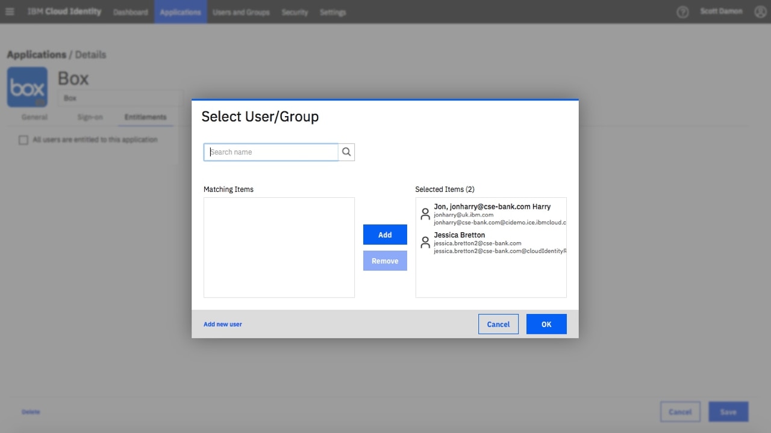Image resolution: width=771 pixels, height=433 pixels.
Task: Select the Box application logo
Action: pyautogui.click(x=27, y=87)
